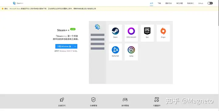
Task: Open the Steam platform tile
Action: pyautogui.click(x=115, y=33)
